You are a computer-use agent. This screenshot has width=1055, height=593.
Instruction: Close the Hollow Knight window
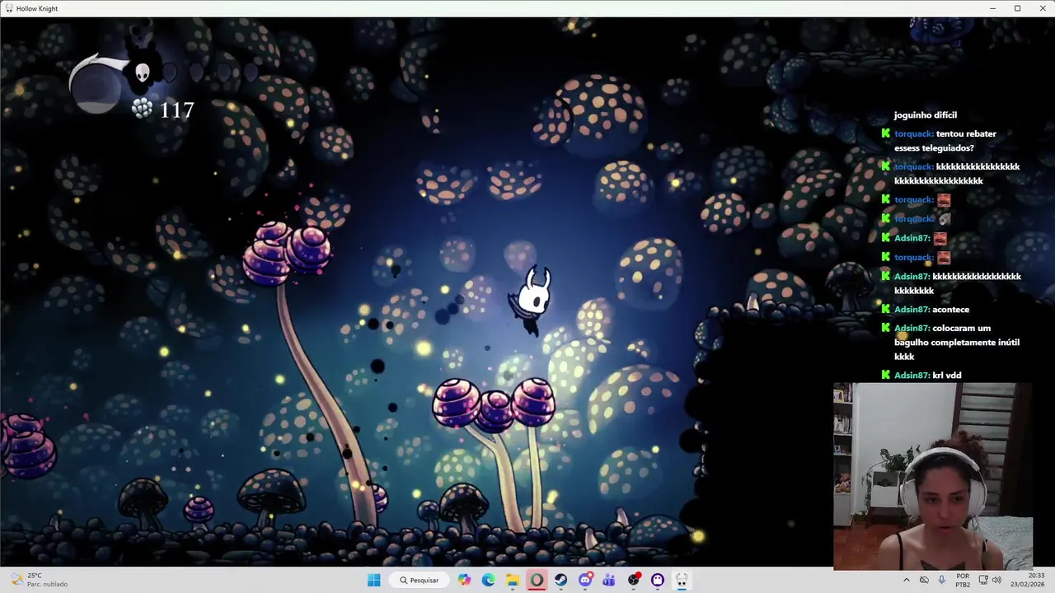[x=1042, y=8]
